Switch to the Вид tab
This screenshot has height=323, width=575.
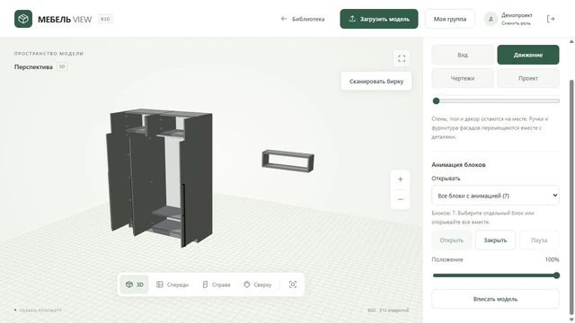click(x=463, y=55)
